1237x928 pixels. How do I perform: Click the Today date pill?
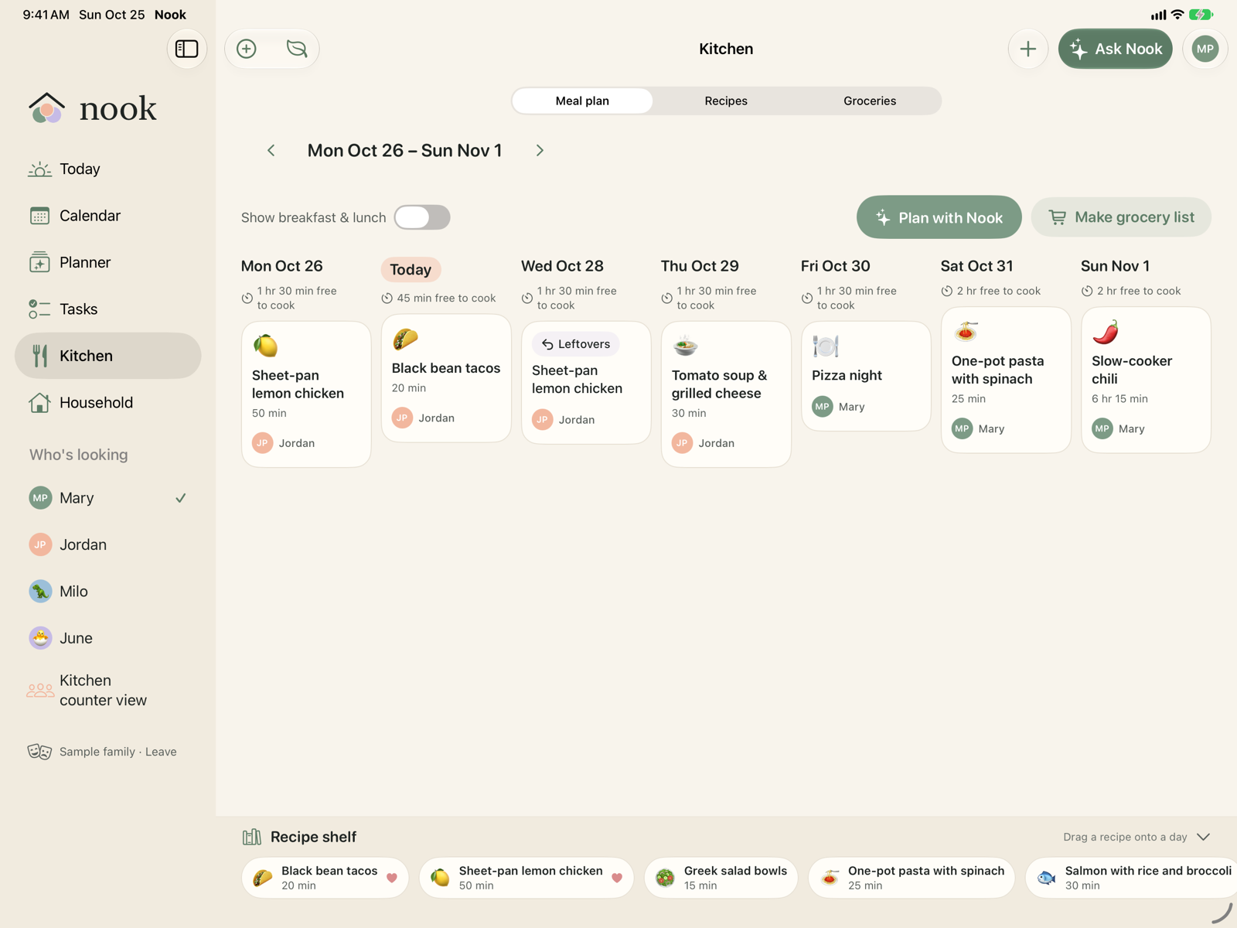tap(411, 269)
